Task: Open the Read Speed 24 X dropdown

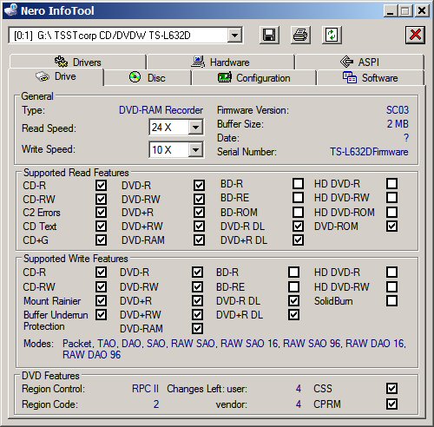Action: coord(195,127)
